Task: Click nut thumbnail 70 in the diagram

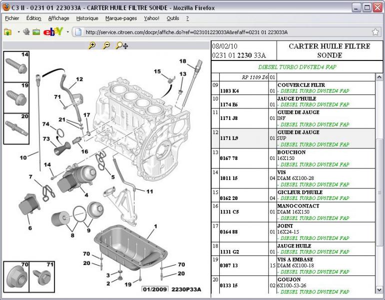Action: tap(16, 277)
